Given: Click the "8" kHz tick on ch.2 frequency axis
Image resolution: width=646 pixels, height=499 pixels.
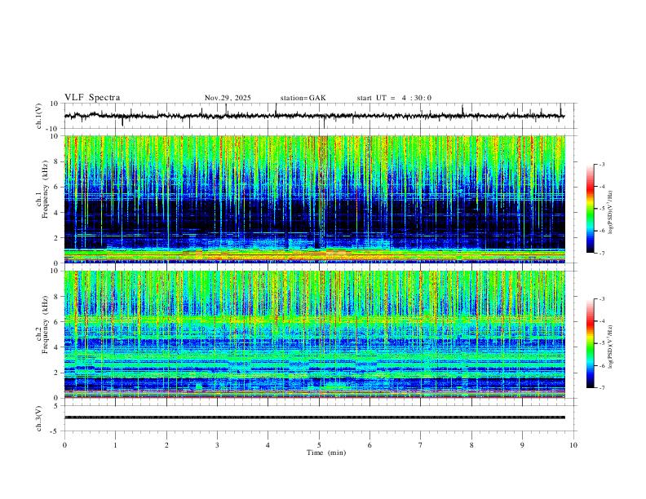Looking at the screenshot, I should click(56, 297).
